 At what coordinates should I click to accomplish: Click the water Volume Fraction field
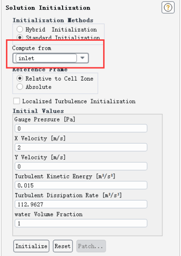[81, 223]
